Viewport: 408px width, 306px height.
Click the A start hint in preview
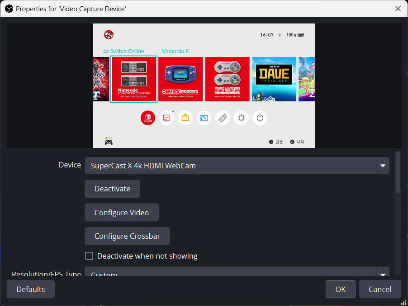click(x=297, y=142)
